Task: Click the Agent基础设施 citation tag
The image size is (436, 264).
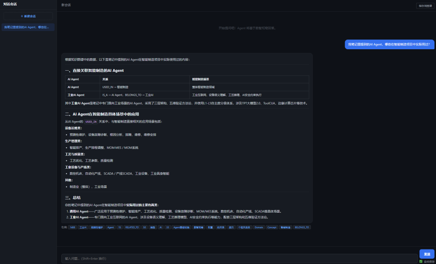Action: 181,227
